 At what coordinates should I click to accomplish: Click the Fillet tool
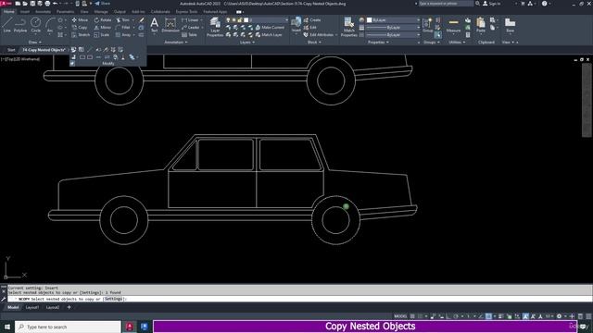123,28
